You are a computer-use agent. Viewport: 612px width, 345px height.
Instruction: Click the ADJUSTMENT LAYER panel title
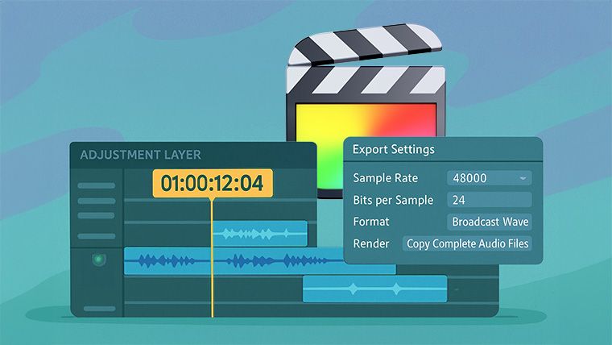(x=140, y=155)
